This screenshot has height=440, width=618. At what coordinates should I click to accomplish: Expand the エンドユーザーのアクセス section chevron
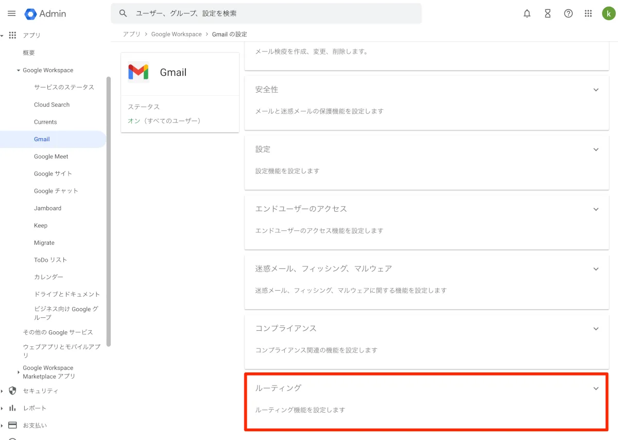pos(596,209)
